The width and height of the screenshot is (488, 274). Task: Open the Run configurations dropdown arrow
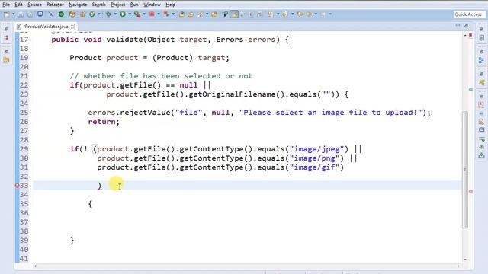click(130, 14)
